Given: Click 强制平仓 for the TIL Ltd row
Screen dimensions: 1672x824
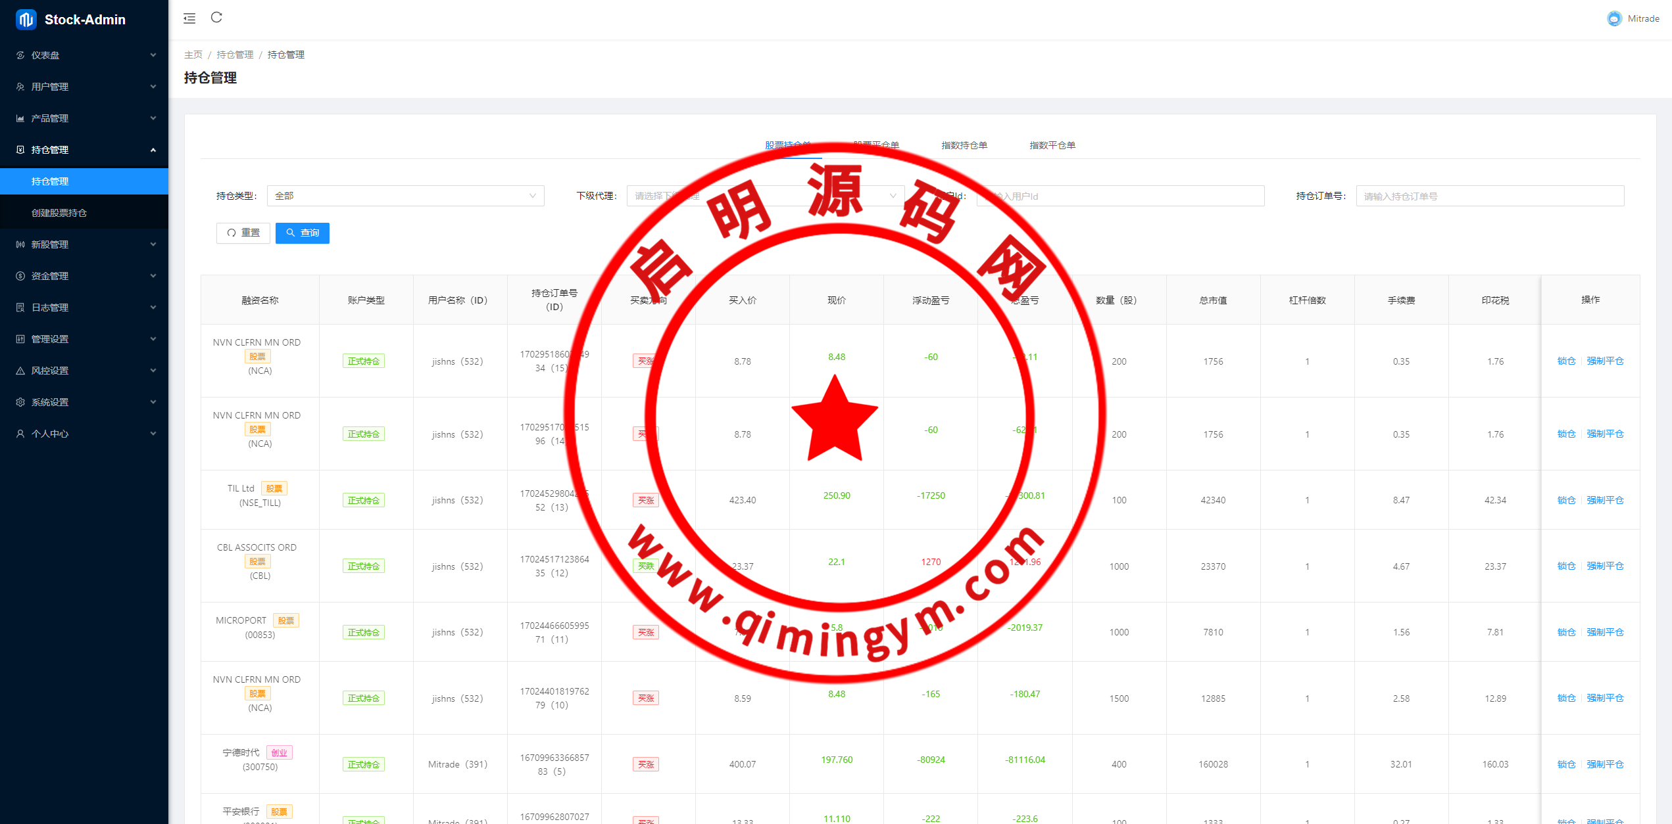Looking at the screenshot, I should (x=1605, y=500).
